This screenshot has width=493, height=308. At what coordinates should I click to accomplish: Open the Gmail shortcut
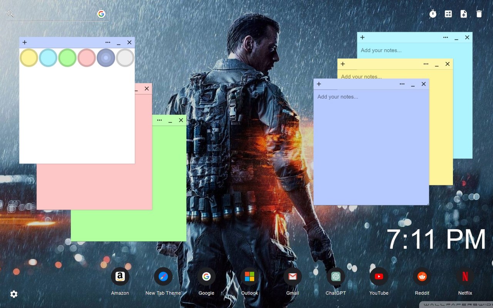click(293, 276)
